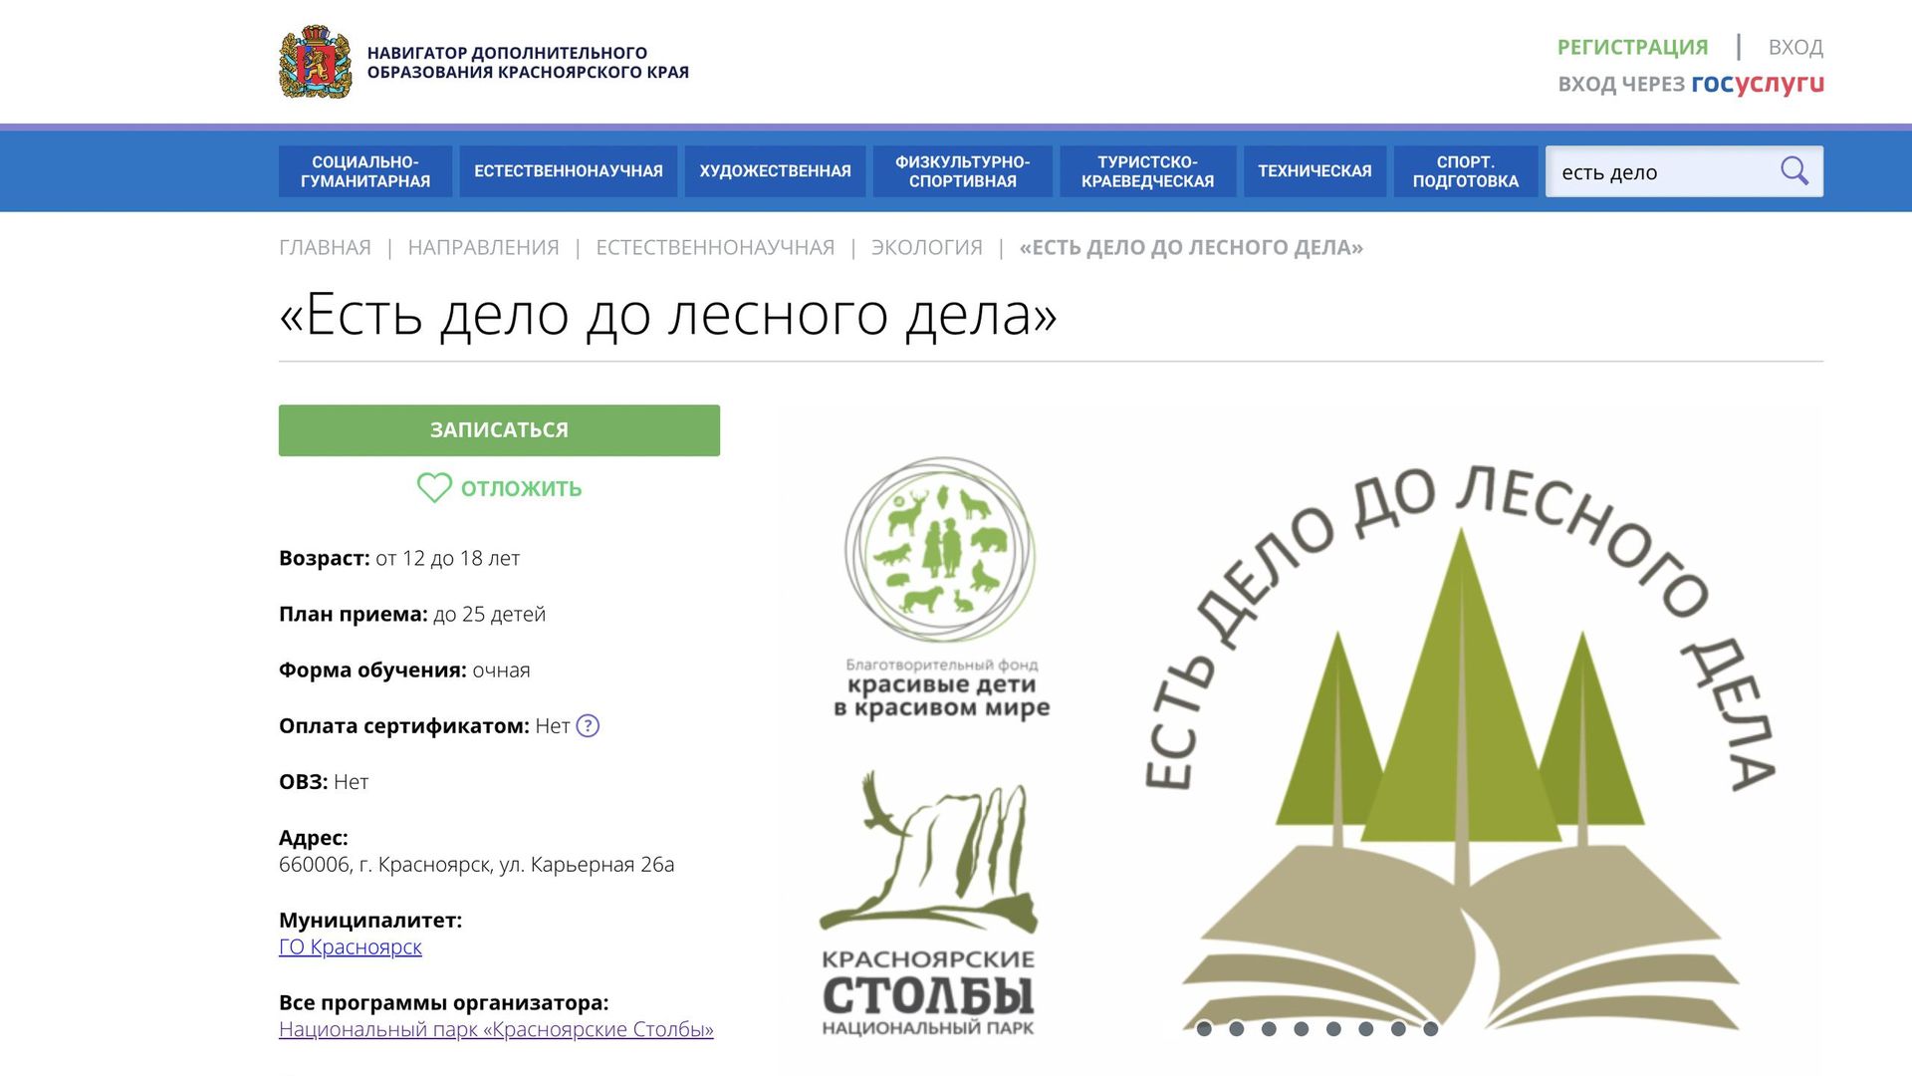Select the third carousel dot
The height and width of the screenshot is (1076, 1912).
point(1269,1029)
